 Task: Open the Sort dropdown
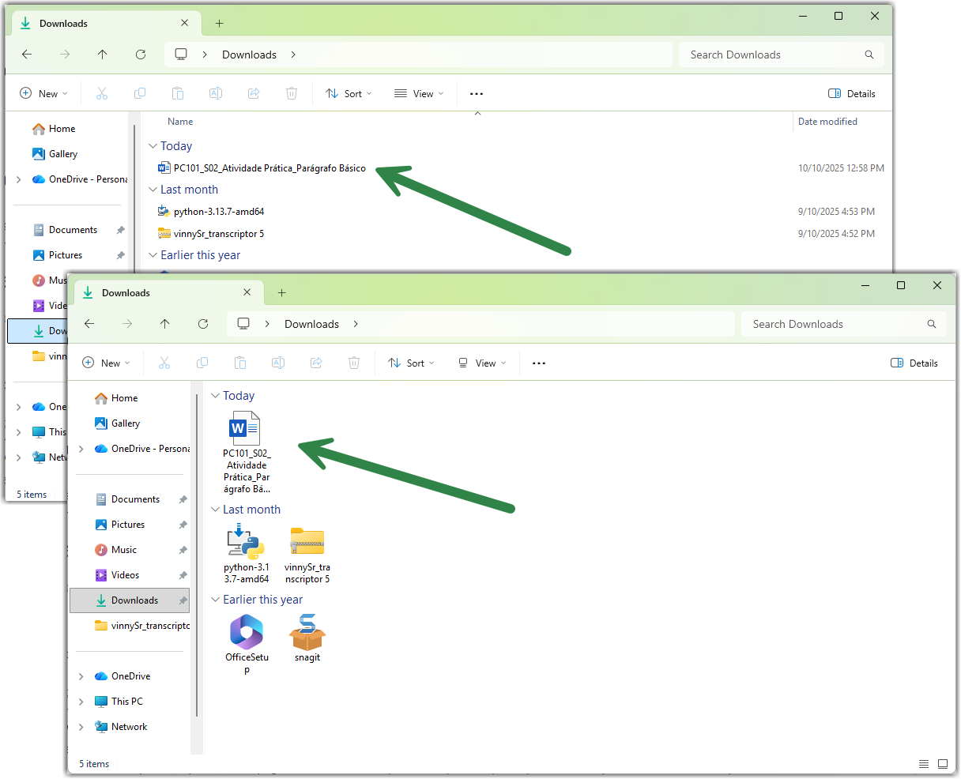pos(411,363)
